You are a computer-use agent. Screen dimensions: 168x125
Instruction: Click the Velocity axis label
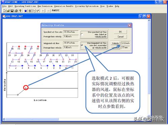pyautogui.click(x=5, y=85)
